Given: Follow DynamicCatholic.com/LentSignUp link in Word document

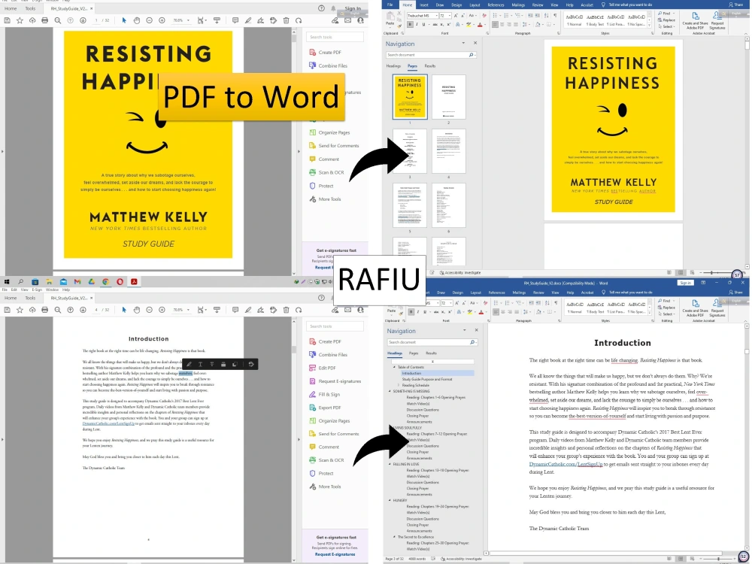Looking at the screenshot, I should [566, 464].
